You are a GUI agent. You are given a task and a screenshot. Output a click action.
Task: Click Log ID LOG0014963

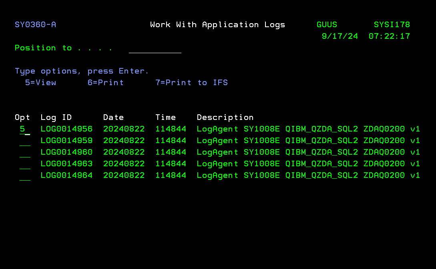pos(66,164)
